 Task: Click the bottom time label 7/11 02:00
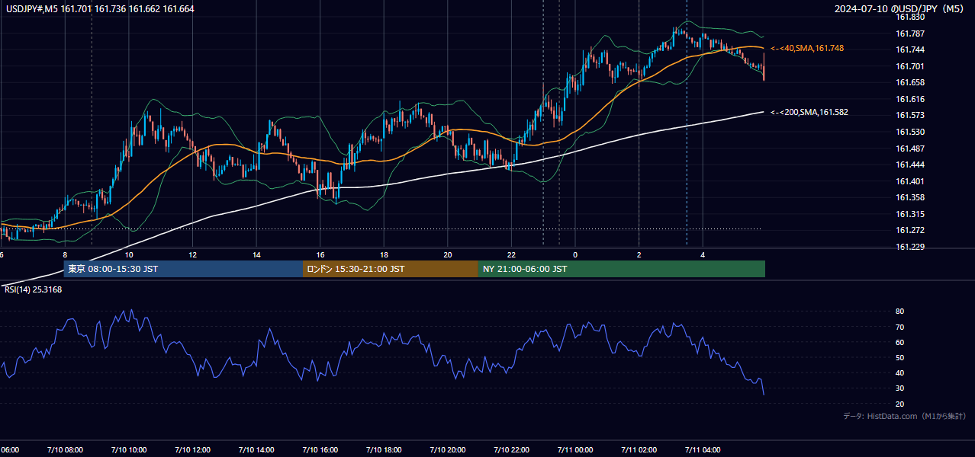[x=639, y=449]
